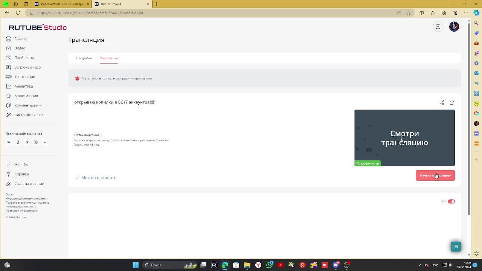This screenshot has width=482, height=271.
Task: Open the Видео section
Action: tap(15, 48)
